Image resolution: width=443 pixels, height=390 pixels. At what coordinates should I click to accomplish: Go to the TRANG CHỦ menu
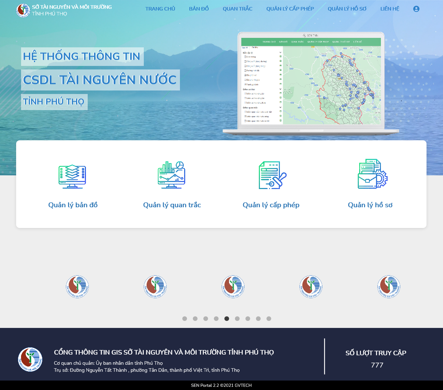click(x=160, y=9)
